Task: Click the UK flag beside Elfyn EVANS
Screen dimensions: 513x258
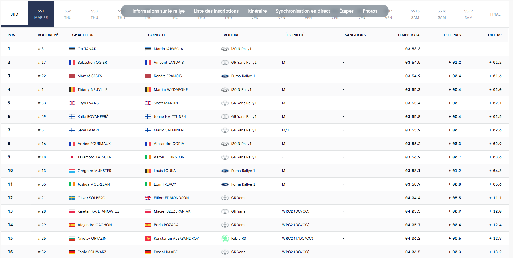Action: (72, 103)
